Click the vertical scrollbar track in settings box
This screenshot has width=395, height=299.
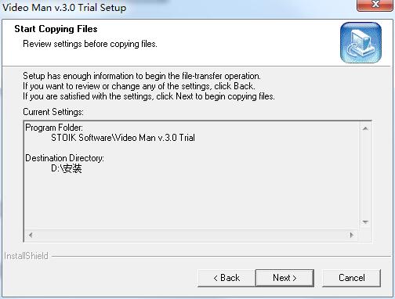(x=365, y=175)
